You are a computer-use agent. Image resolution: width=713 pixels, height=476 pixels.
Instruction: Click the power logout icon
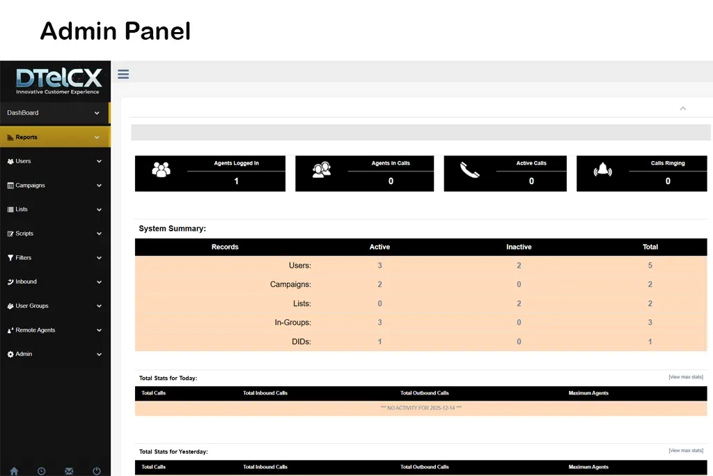click(x=97, y=471)
